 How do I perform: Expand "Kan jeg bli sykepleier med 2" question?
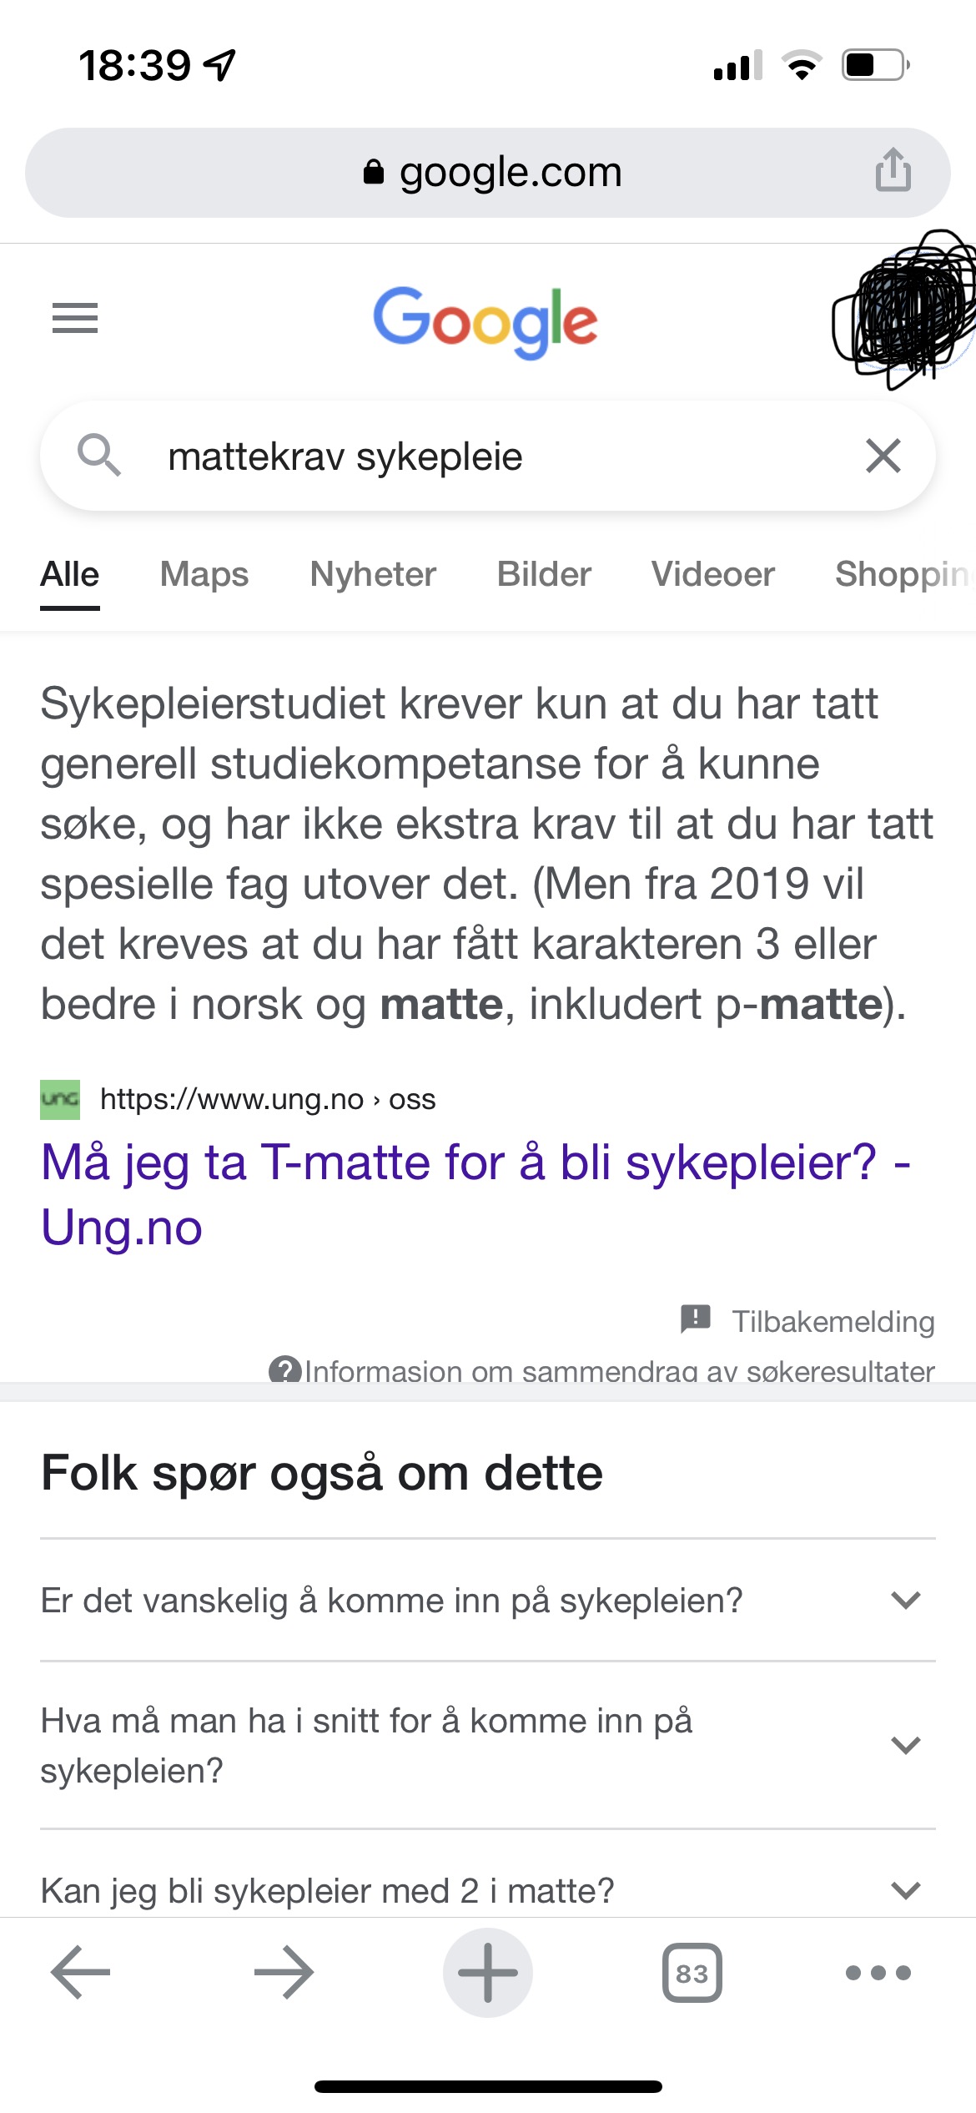click(x=905, y=1890)
